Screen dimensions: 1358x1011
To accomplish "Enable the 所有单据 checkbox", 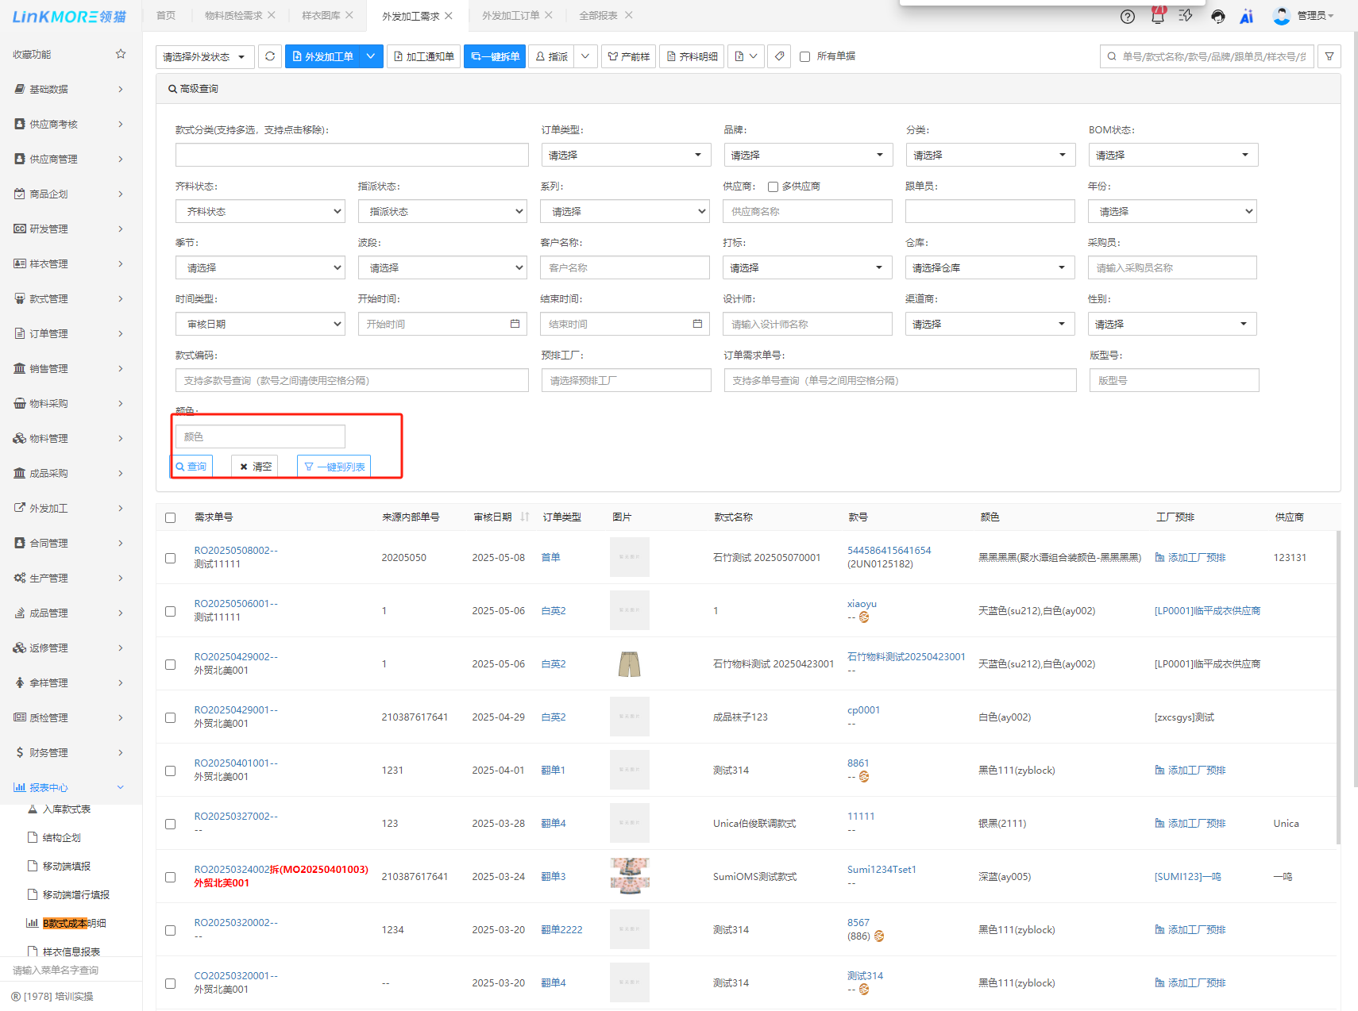I will pyautogui.click(x=804, y=57).
